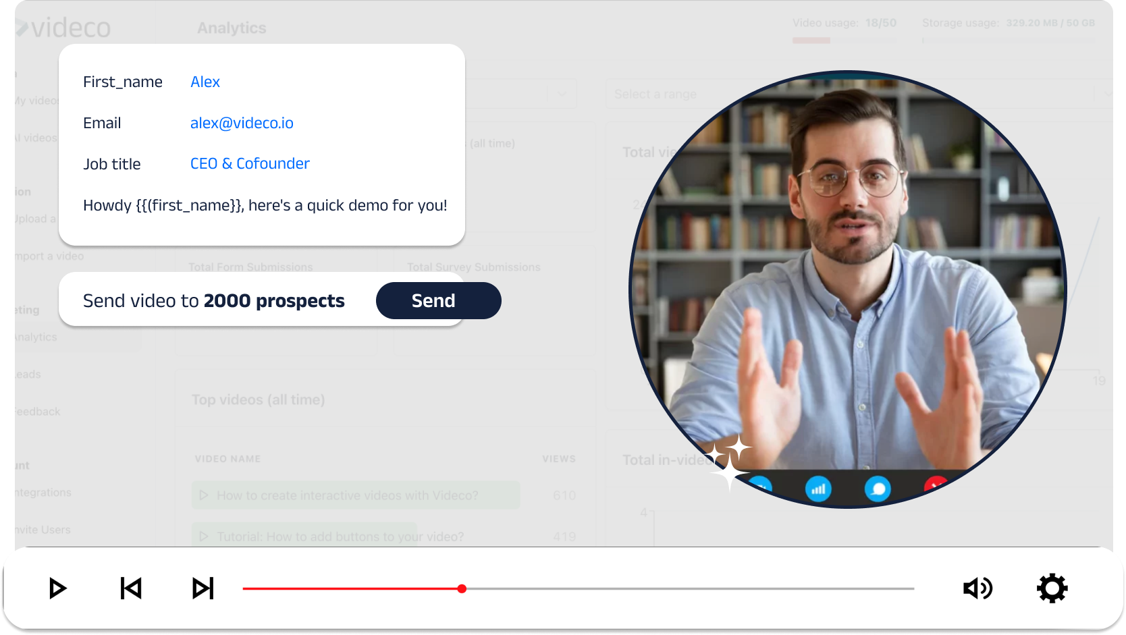Image resolution: width=1126 pixels, height=635 pixels.
Task: Click the alex@videco.io email value
Action: (242, 123)
